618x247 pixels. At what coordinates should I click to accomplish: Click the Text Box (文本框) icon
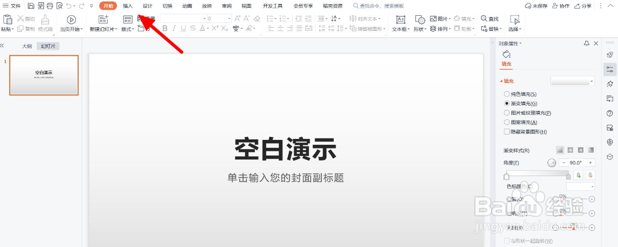tap(400, 20)
